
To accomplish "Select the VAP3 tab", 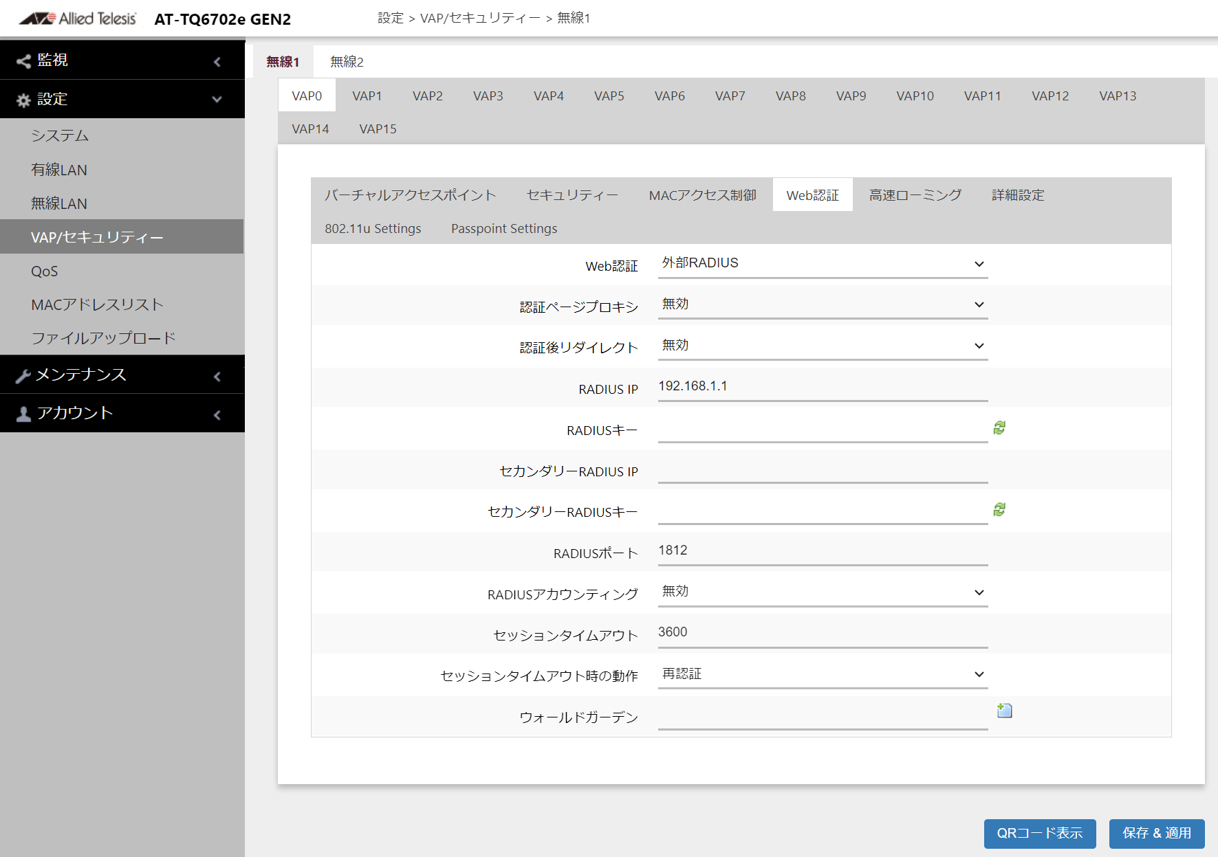I will click(x=488, y=96).
